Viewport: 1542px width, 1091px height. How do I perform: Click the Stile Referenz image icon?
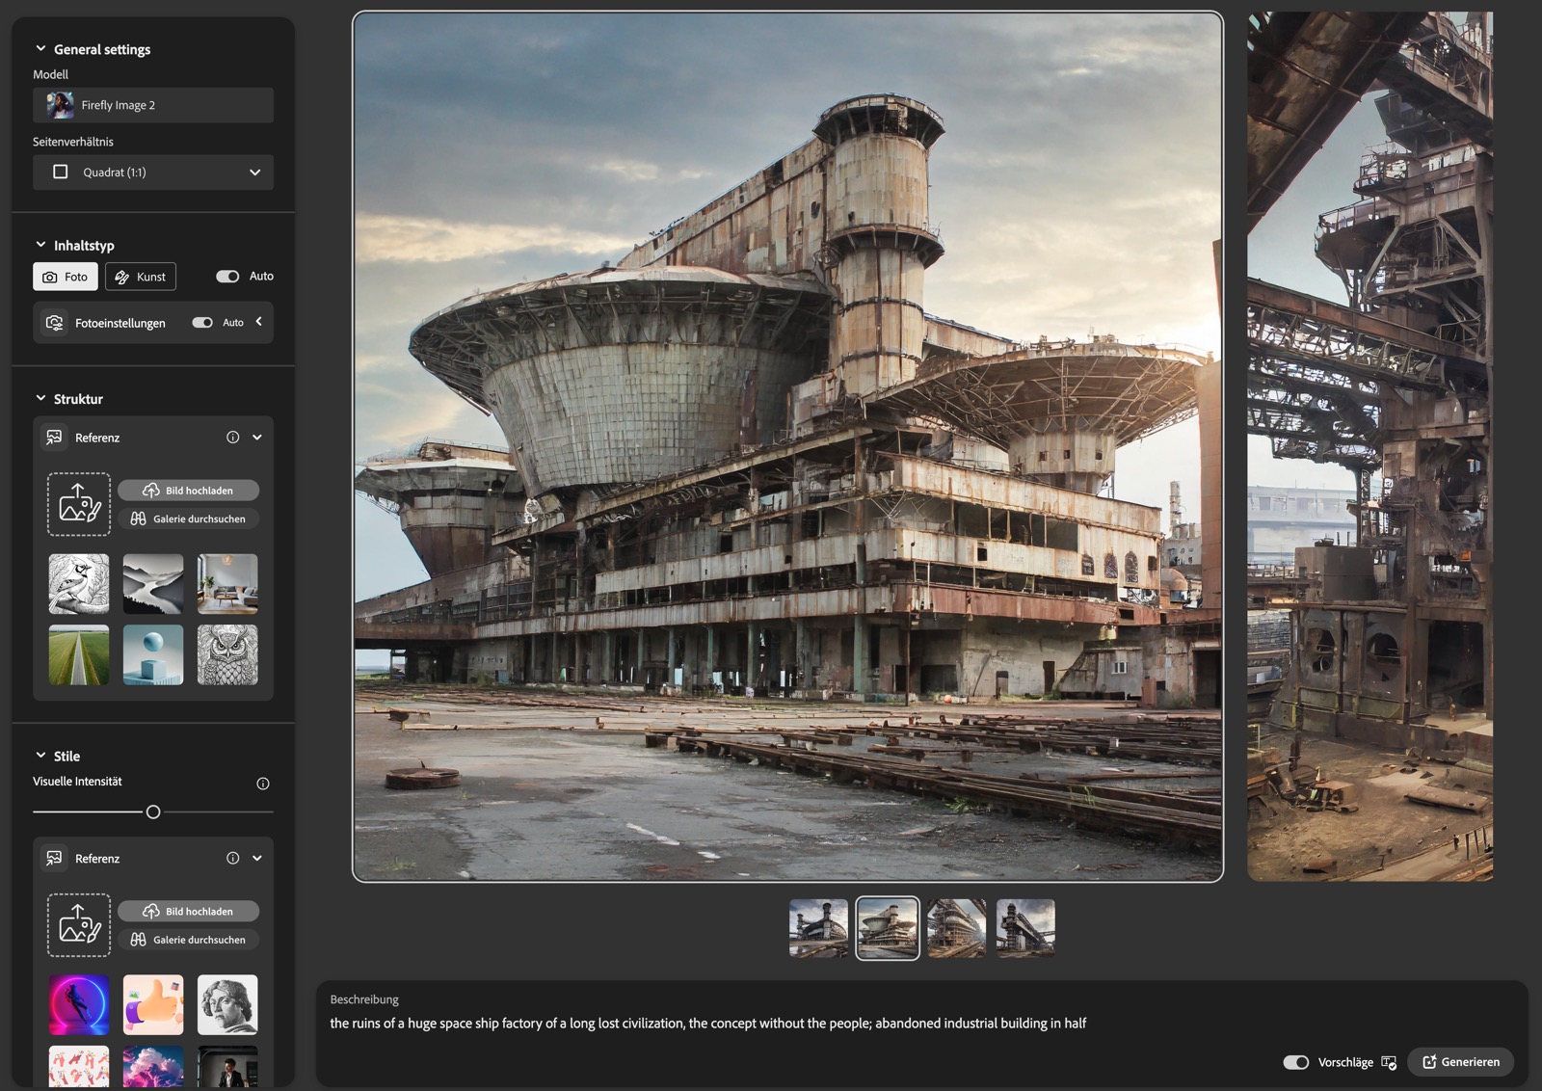point(55,859)
